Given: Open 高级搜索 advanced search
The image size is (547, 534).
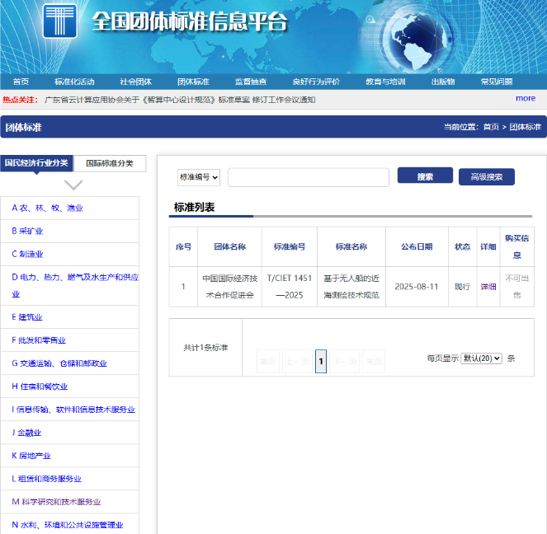Looking at the screenshot, I should pyautogui.click(x=486, y=177).
